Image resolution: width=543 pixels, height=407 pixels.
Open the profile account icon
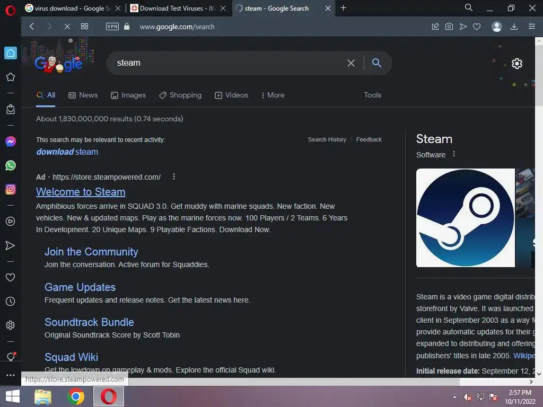[x=496, y=26]
